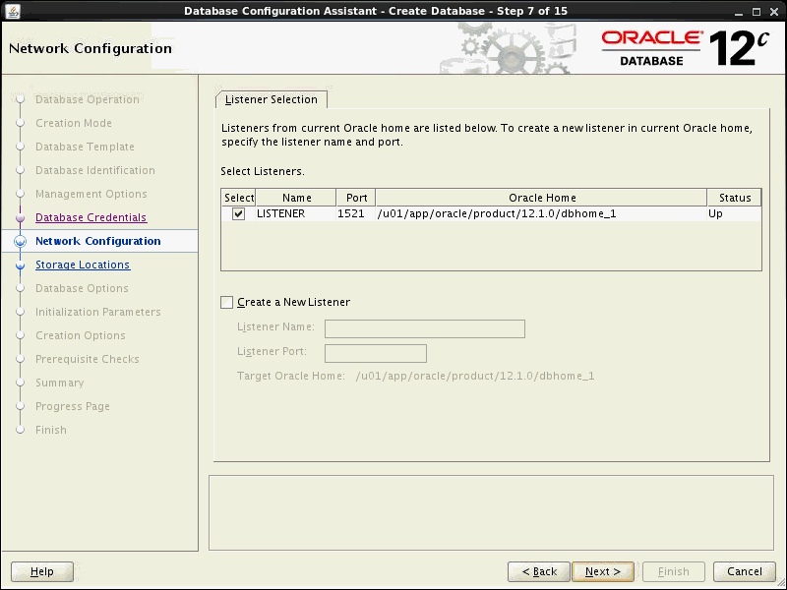The width and height of the screenshot is (787, 590).
Task: Cancel the database creation wizard
Action: [x=745, y=571]
